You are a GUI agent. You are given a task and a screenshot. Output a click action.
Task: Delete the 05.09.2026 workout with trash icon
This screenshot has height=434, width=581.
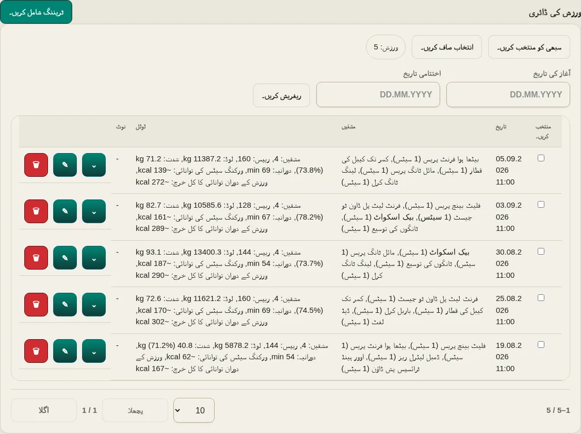point(36,164)
